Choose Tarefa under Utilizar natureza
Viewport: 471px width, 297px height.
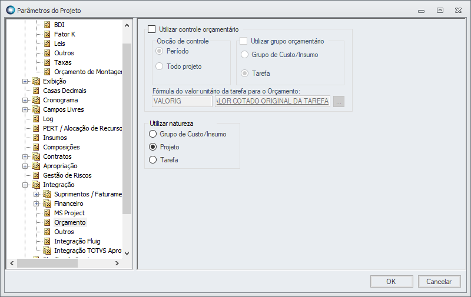click(153, 160)
